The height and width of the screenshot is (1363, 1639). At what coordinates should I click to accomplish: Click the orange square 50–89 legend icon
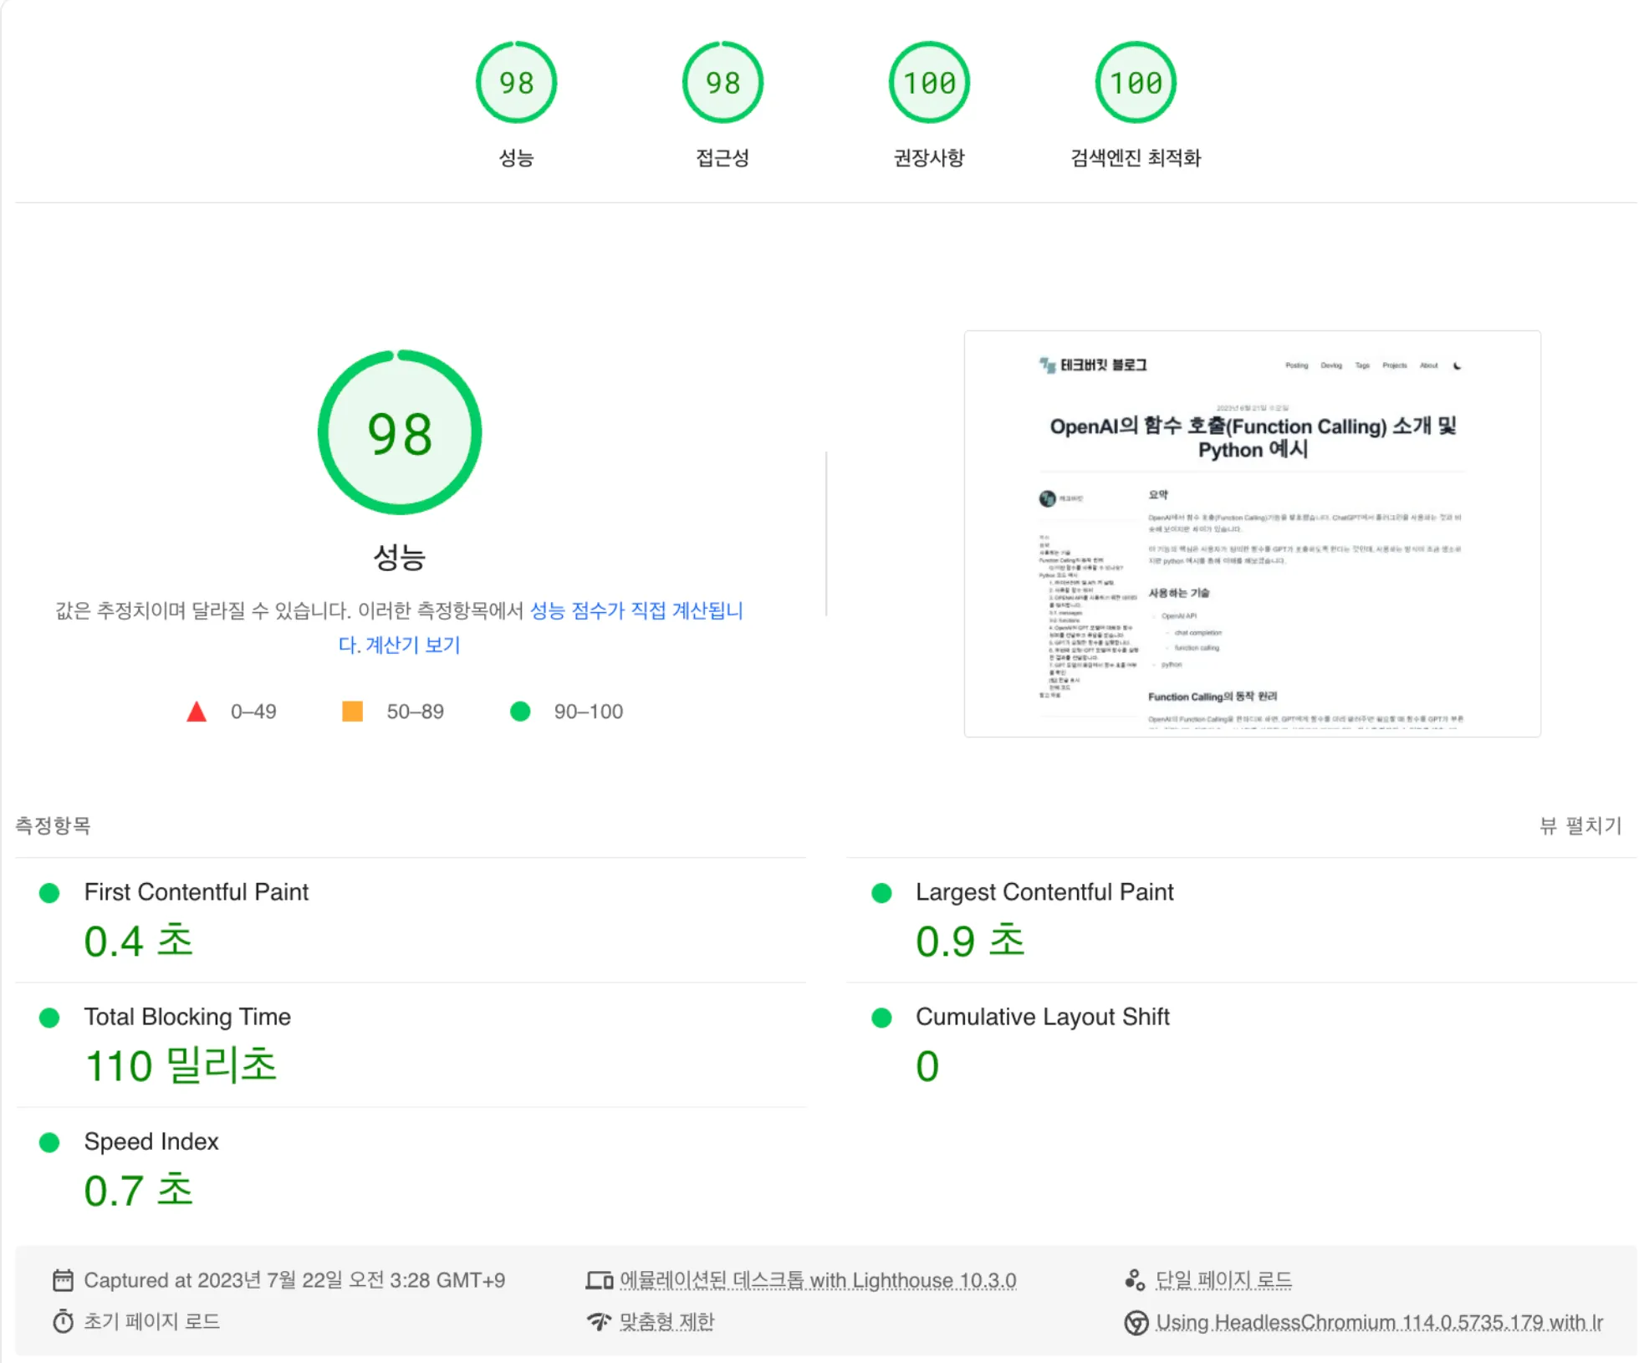(353, 712)
